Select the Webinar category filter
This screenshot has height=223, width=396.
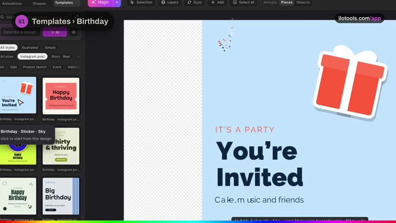tap(73, 67)
